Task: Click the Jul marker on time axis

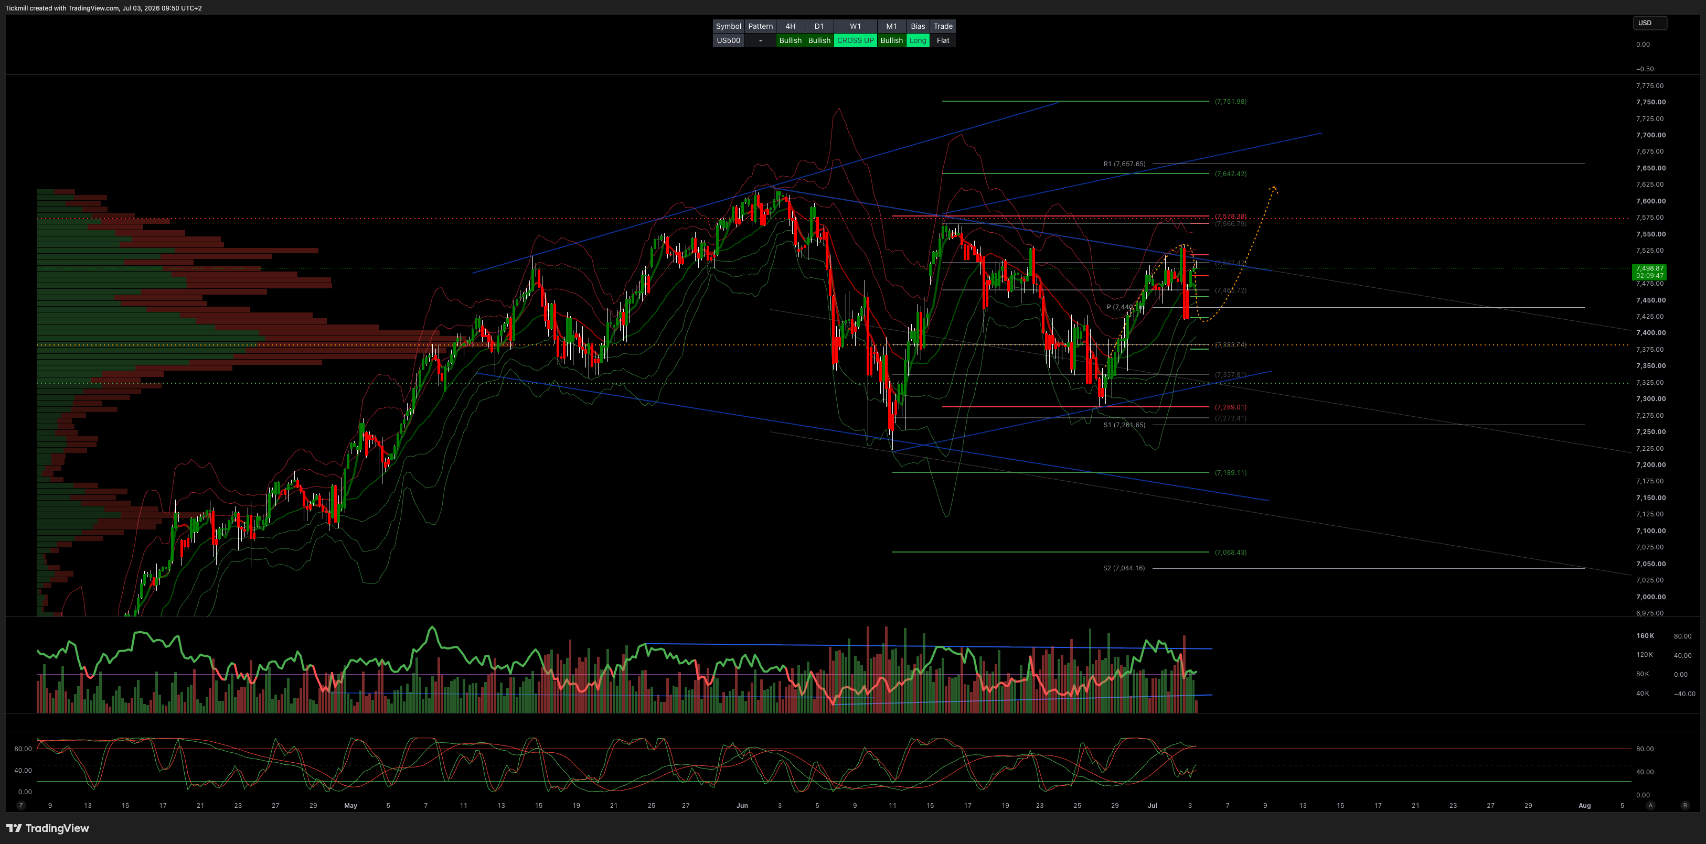Action: tap(1153, 806)
